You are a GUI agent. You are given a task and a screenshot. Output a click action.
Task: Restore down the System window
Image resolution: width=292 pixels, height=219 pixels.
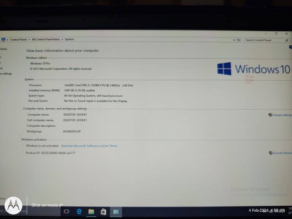pos(276,34)
